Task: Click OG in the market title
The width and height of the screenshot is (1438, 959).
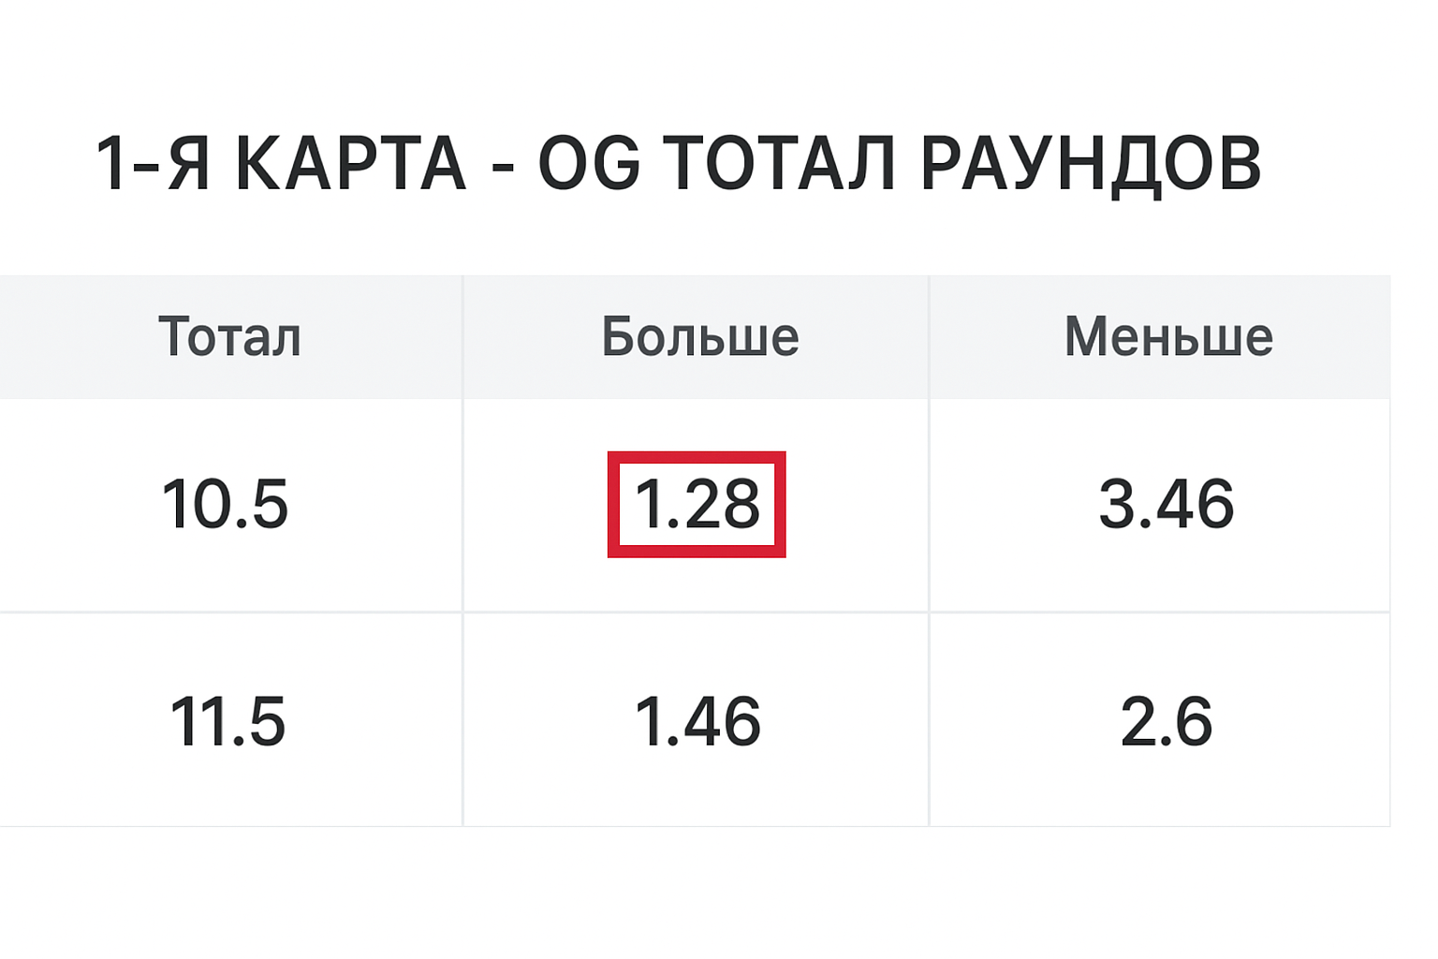Action: [x=589, y=164]
